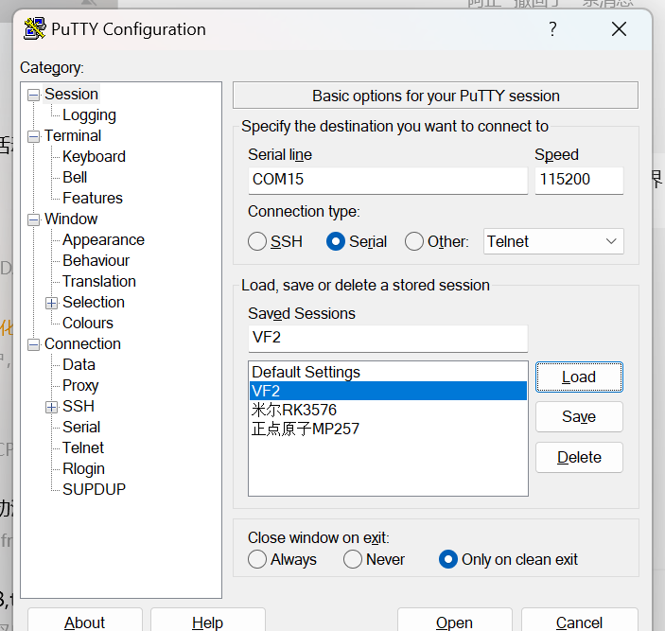Select Terminal category
665x631 pixels.
click(x=73, y=135)
